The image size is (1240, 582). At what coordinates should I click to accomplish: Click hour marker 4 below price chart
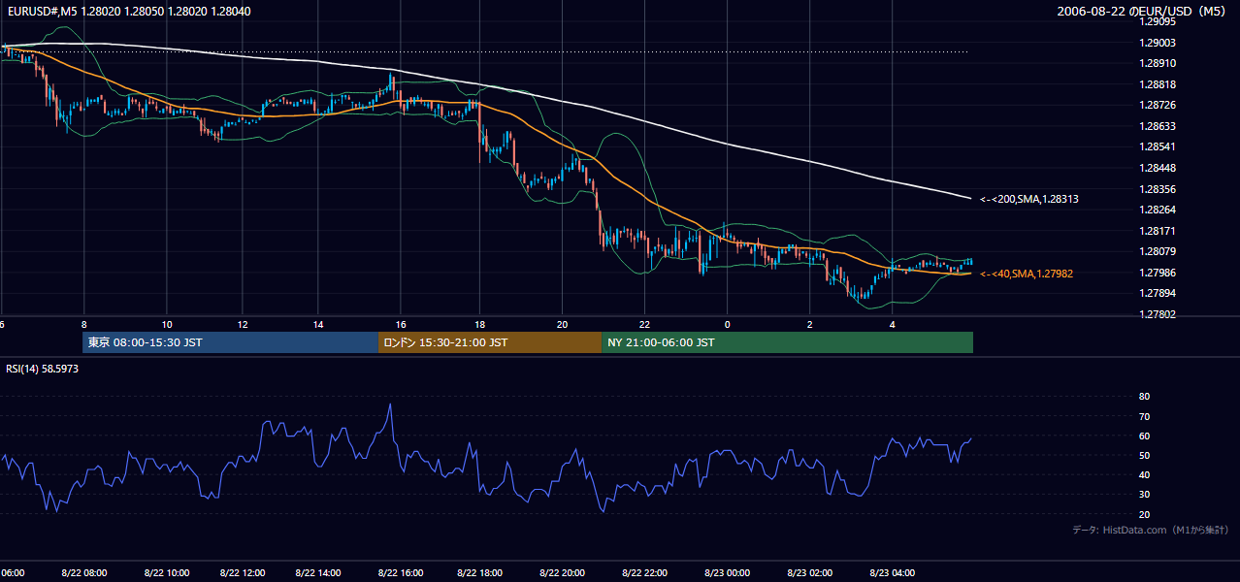pos(893,325)
